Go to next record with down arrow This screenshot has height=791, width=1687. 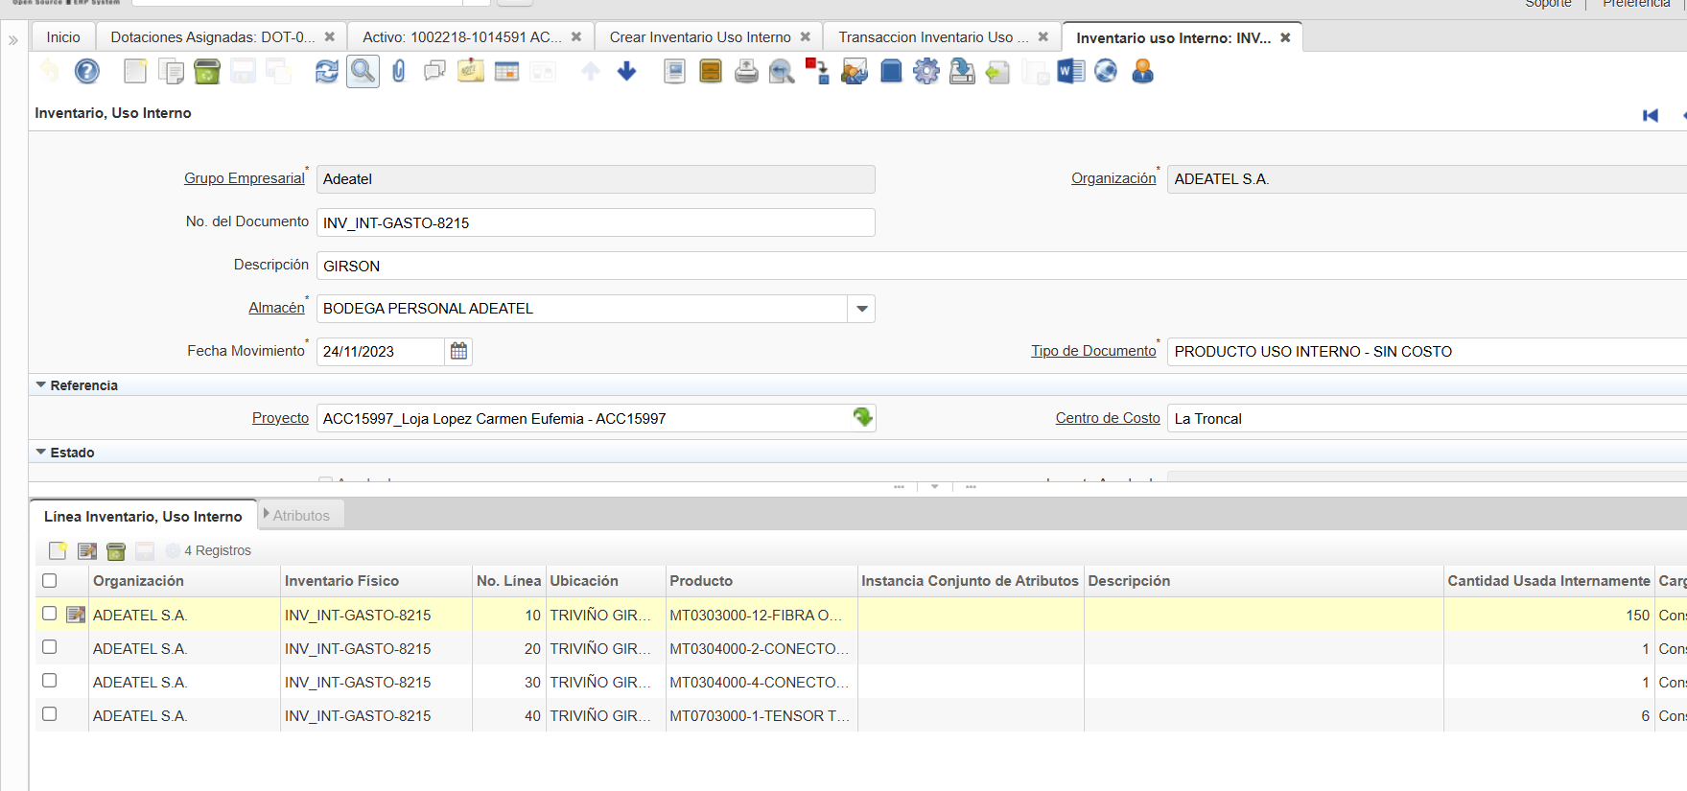pos(627,71)
